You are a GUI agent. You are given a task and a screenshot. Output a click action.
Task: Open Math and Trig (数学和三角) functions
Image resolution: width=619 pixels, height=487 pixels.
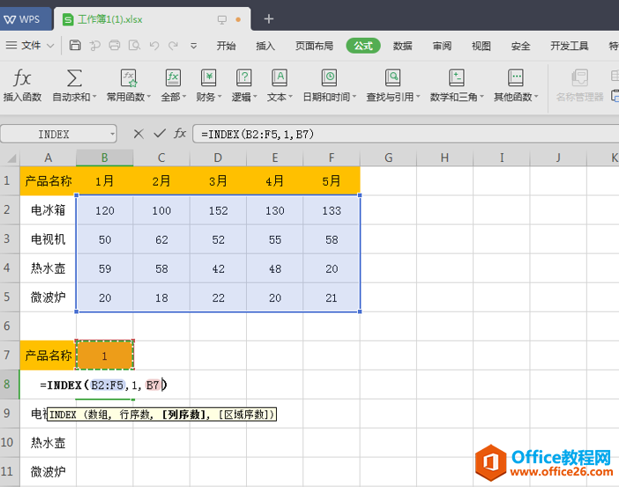point(456,78)
